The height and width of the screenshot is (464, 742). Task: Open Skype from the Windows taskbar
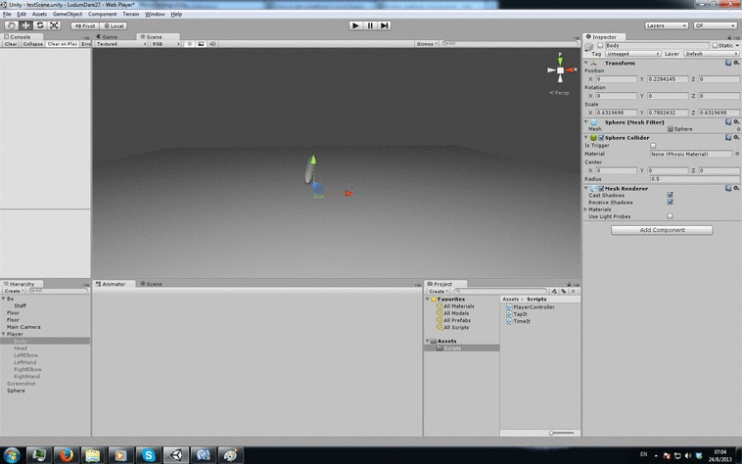click(x=149, y=455)
